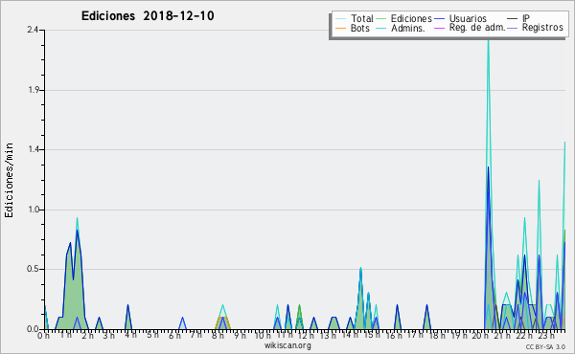Click the Total legend color line
Screen dimensions: 575x354
[340, 19]
